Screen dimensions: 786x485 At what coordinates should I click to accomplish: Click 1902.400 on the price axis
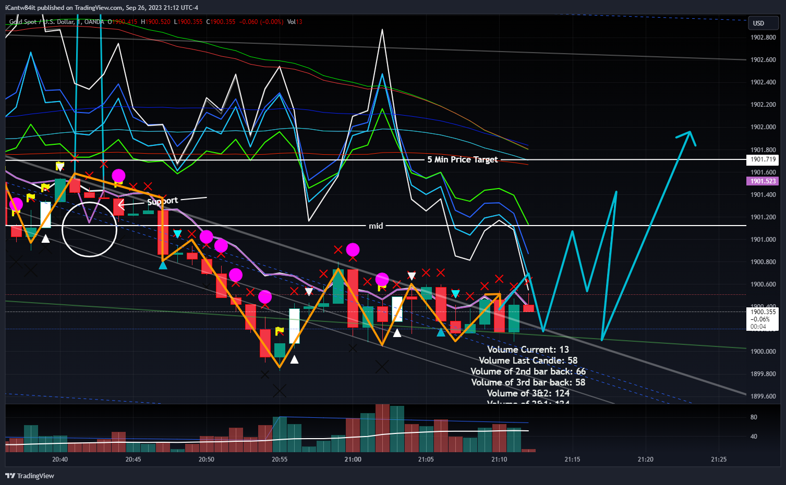[x=763, y=82]
